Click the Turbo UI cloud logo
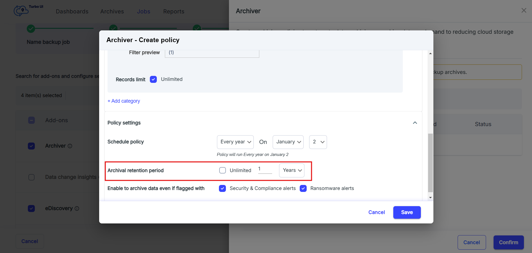 point(21,11)
